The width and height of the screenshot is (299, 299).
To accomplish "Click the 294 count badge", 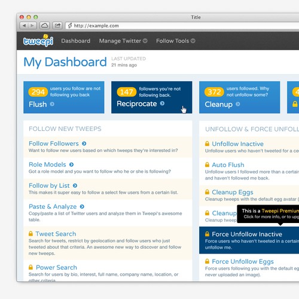I will [38, 92].
